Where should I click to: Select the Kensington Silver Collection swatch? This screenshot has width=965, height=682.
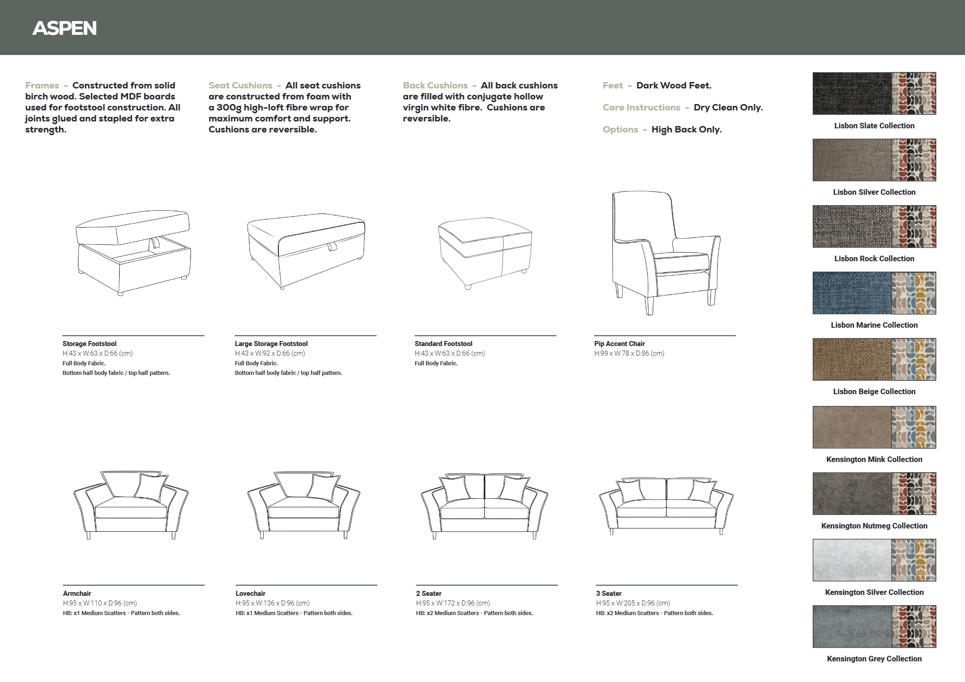(x=874, y=560)
